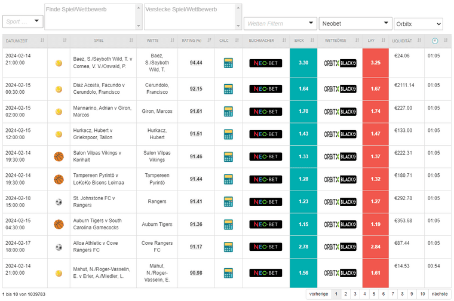Open calculator for Cerundolo, Francisco bet
Screen dimensions: 454x301
228,89
